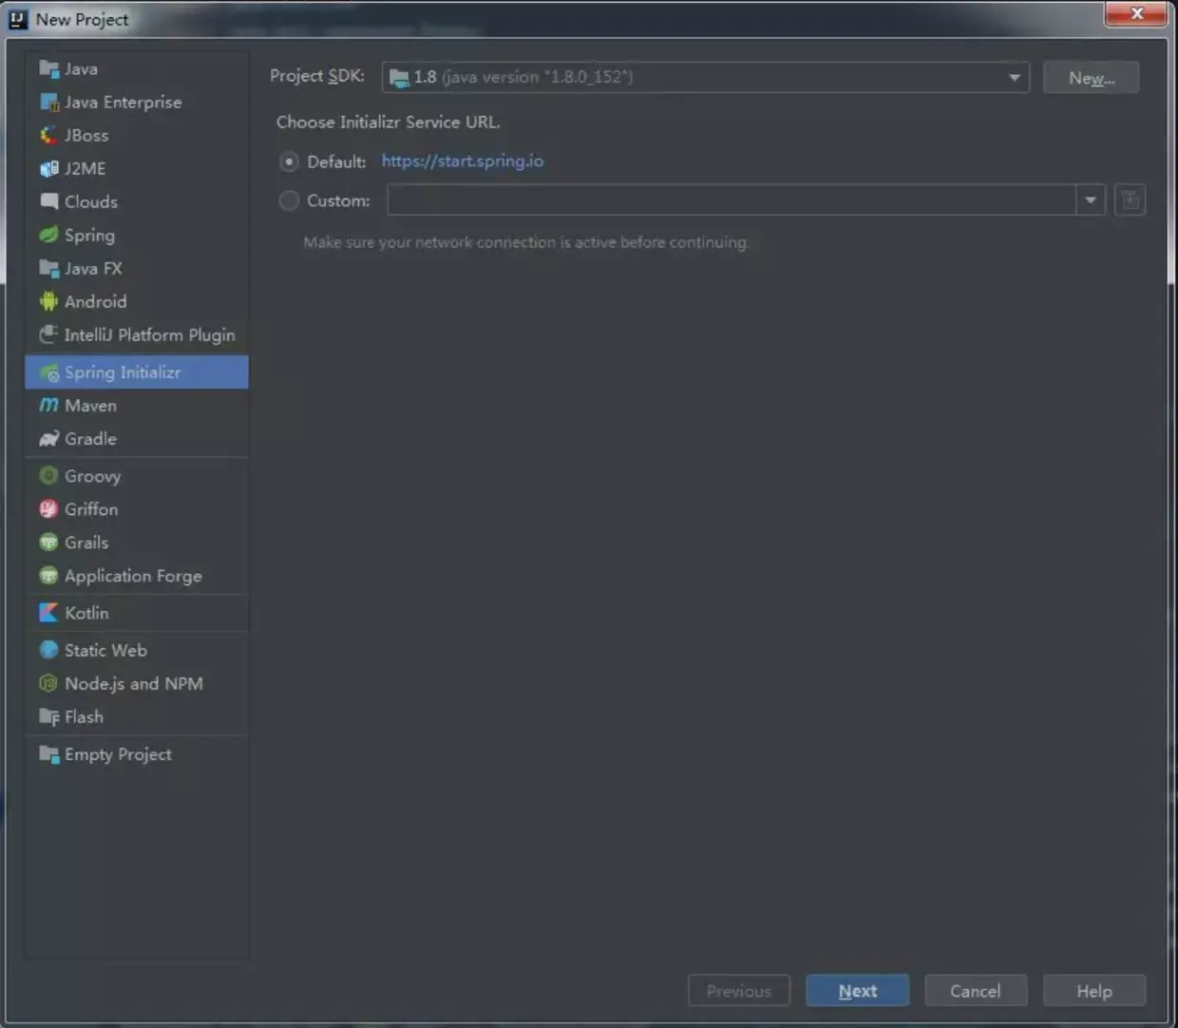Select Griffon label in the list
1178x1028 pixels.
(91, 509)
